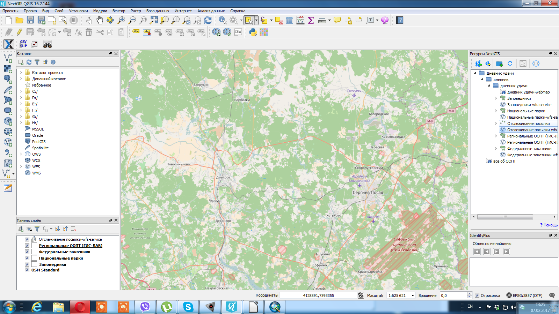This screenshot has width=559, height=314.
Task: Click the Координаты input field
Action: click(x=318, y=296)
